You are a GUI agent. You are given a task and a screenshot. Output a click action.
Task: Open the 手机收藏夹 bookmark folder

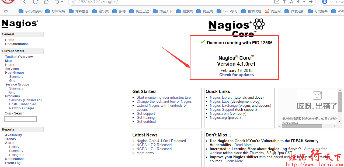[x=30, y=11]
